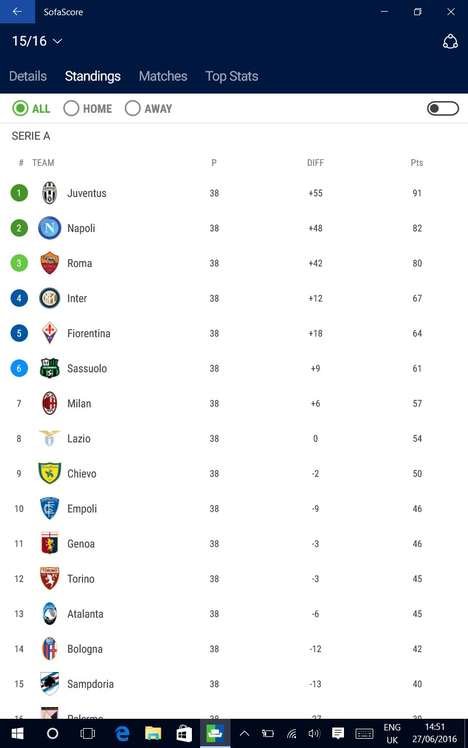Open the Details tab

28,76
